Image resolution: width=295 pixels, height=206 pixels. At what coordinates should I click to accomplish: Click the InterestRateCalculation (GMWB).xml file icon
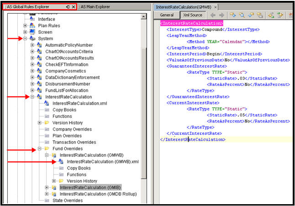tap(61, 161)
